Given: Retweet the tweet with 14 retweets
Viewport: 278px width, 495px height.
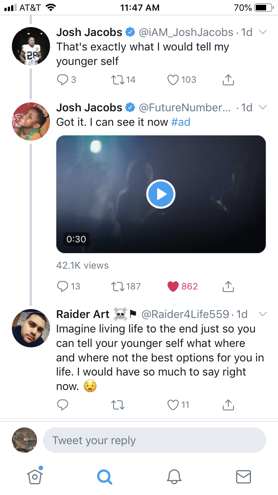Looking at the screenshot, I should pos(118,80).
